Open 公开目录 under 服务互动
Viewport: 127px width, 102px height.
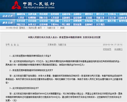[x=21, y=21]
